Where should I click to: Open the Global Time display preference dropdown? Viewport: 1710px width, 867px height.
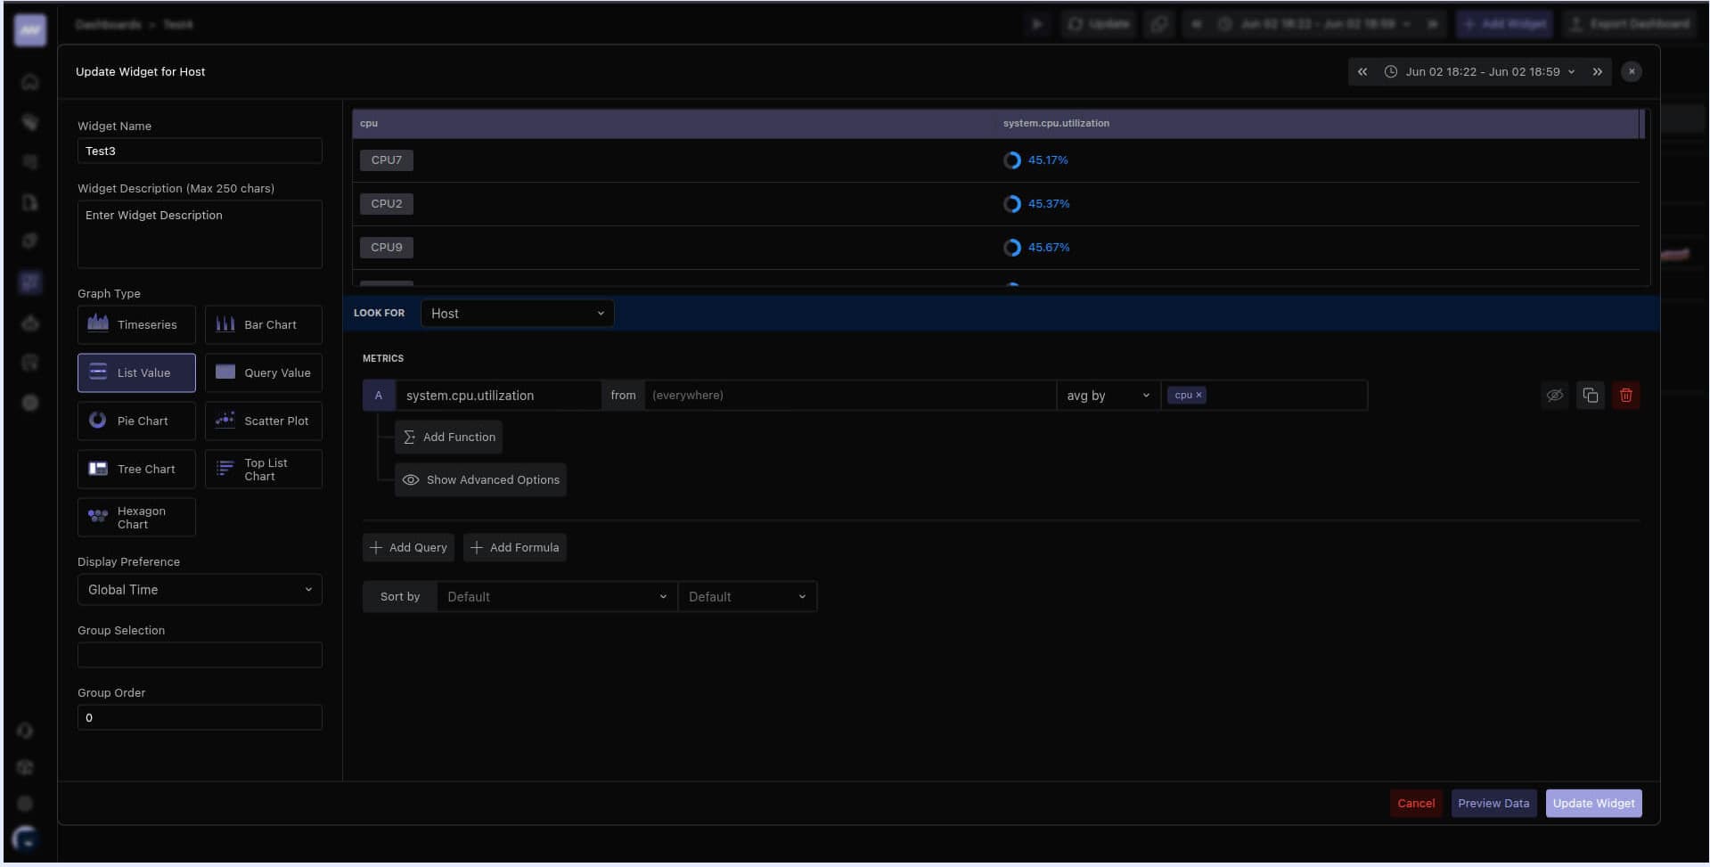[200, 589]
